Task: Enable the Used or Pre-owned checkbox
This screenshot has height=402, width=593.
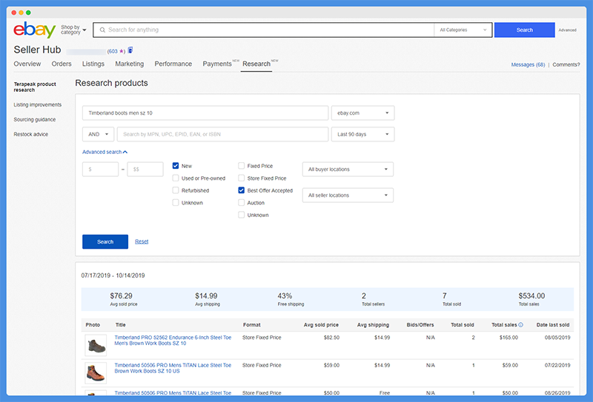Action: (x=176, y=178)
